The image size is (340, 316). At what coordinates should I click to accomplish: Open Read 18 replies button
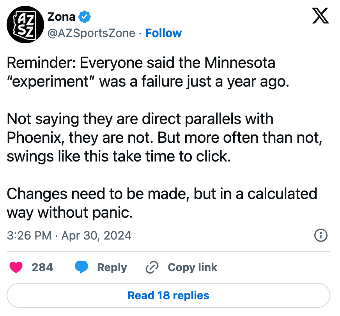click(x=168, y=295)
